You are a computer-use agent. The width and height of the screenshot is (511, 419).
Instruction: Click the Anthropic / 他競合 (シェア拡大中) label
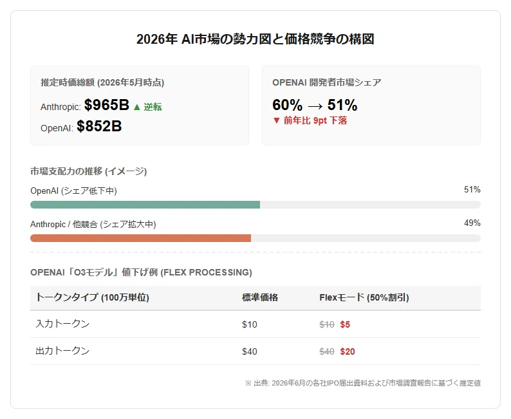tap(93, 224)
